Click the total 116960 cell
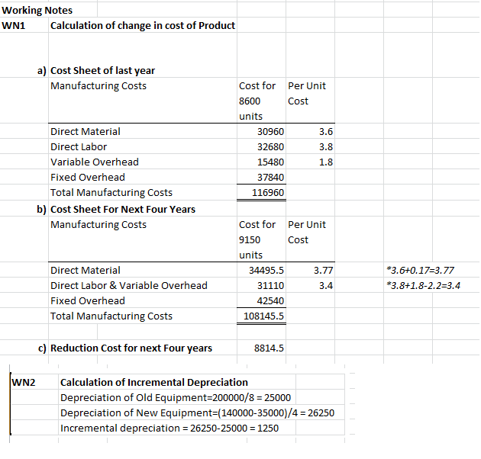 (x=268, y=192)
